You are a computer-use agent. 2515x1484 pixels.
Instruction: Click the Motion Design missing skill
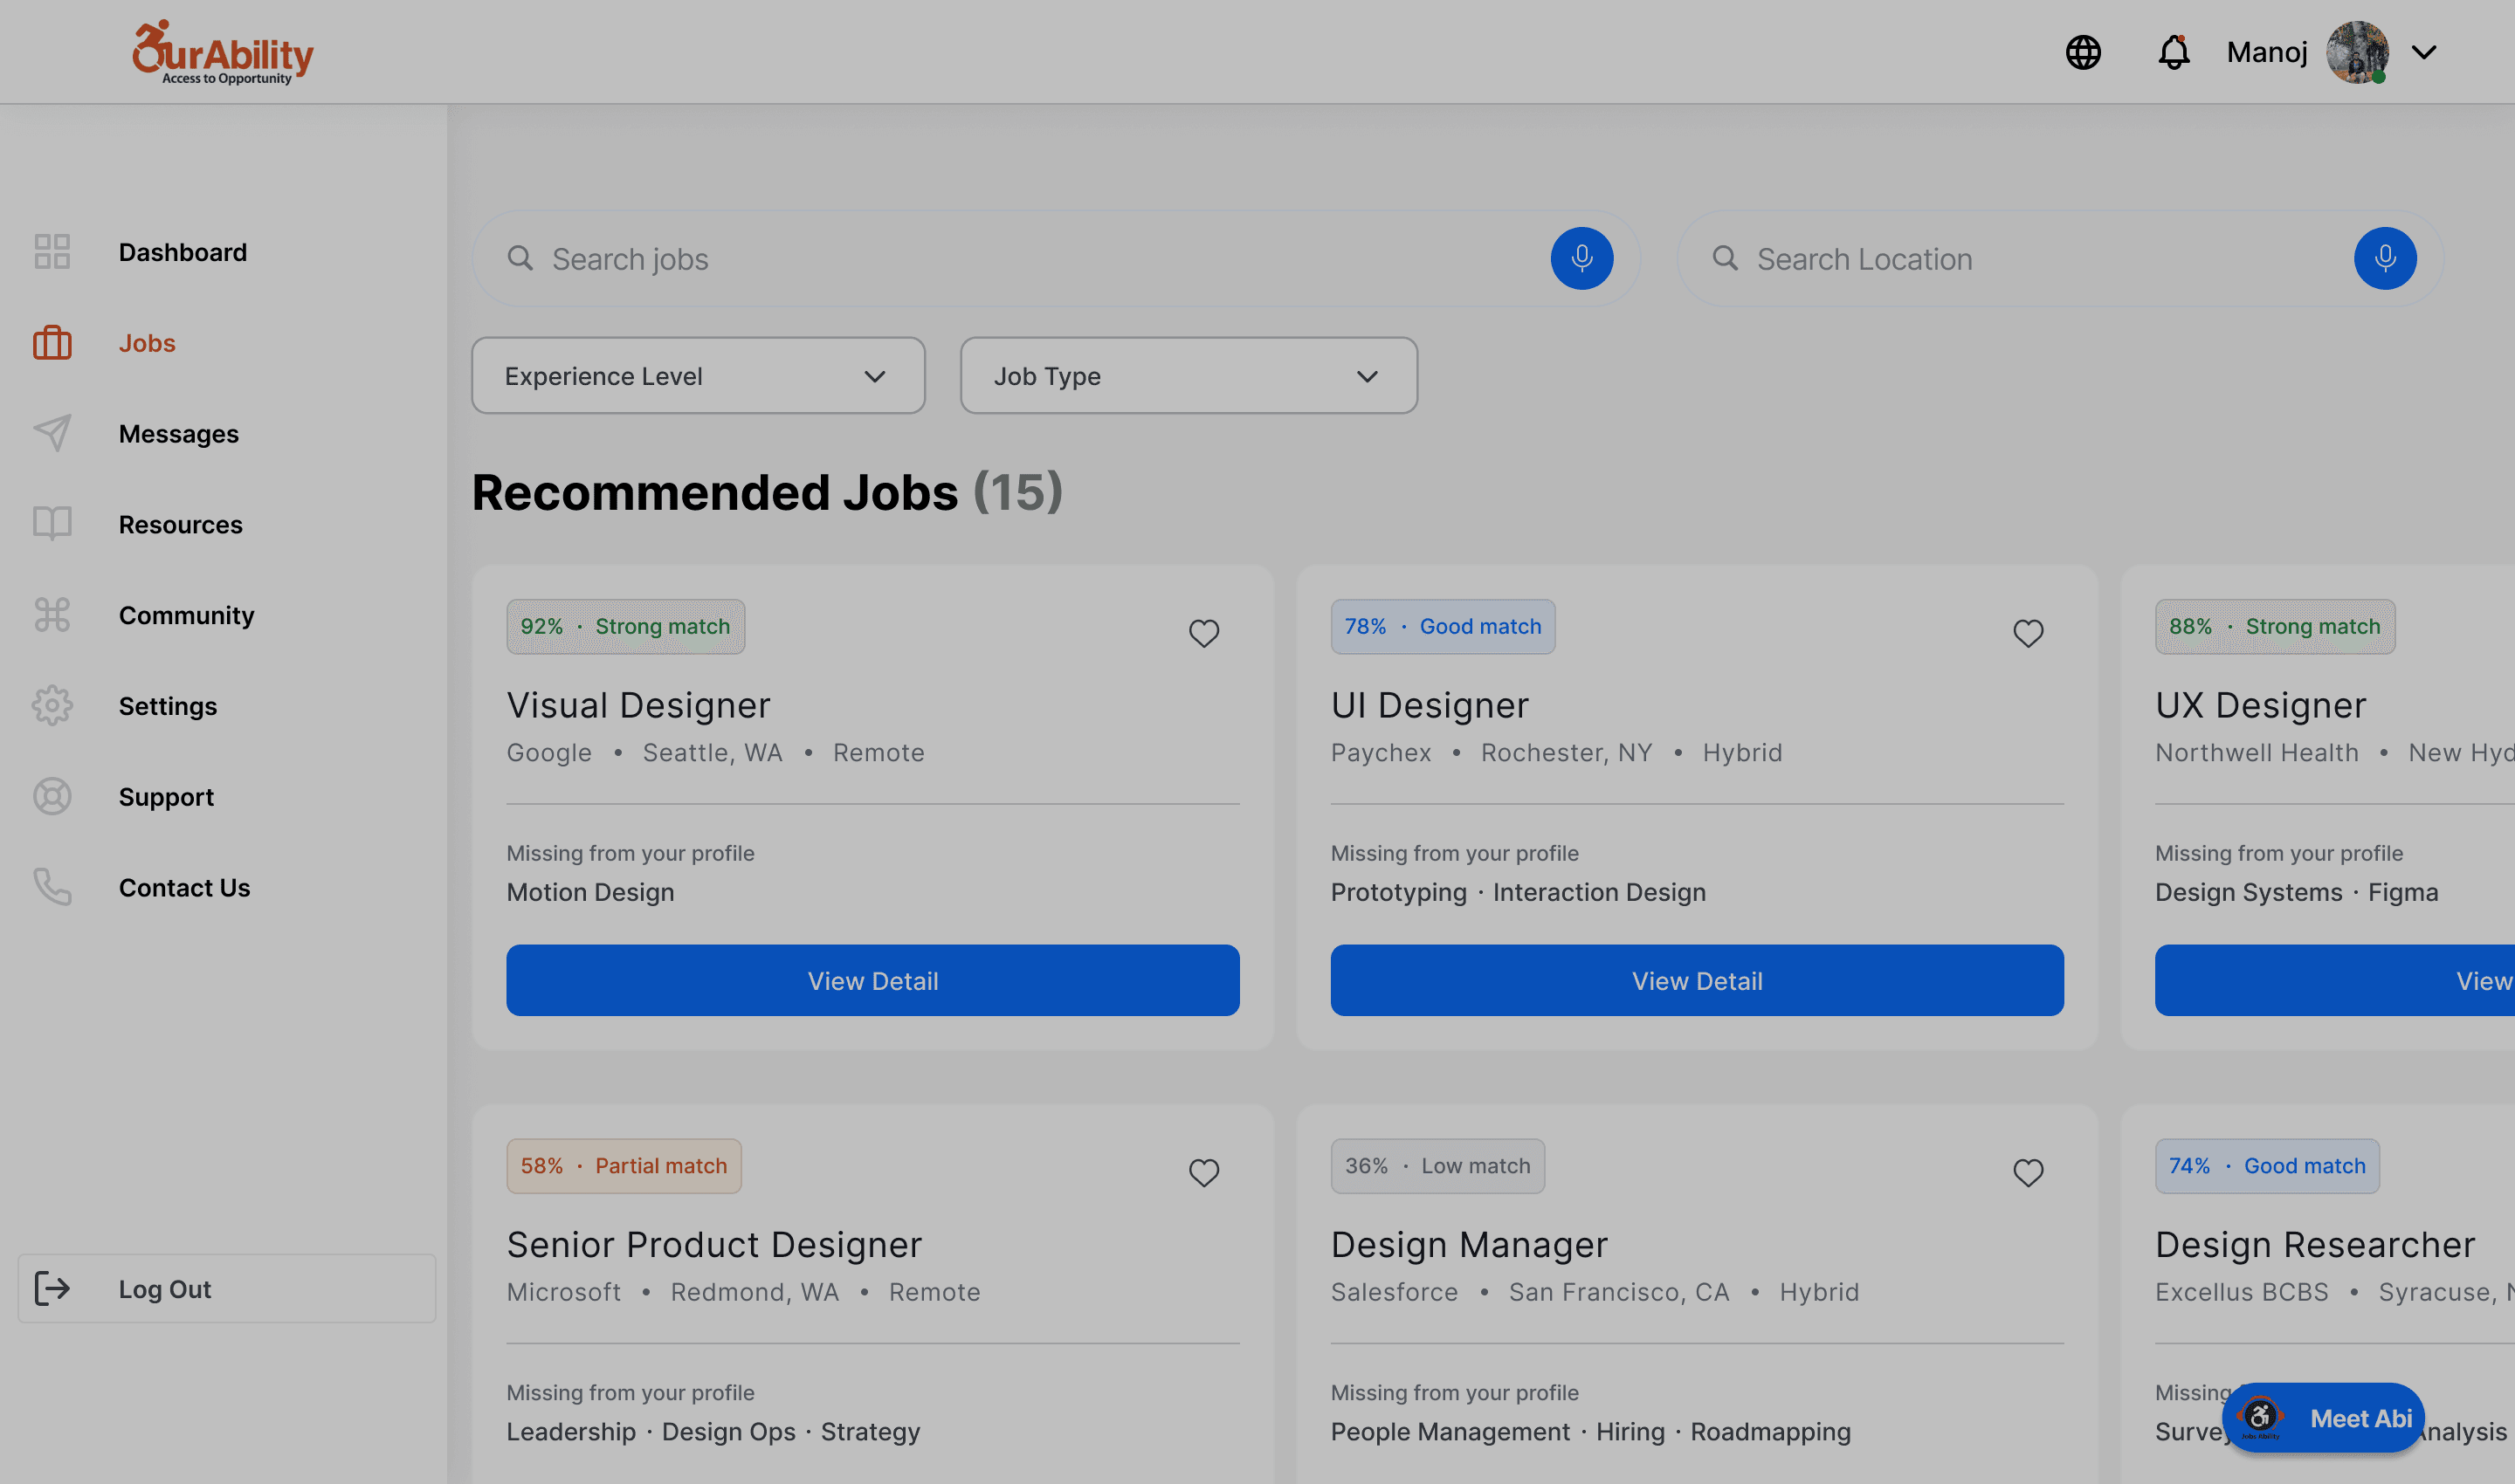(590, 892)
